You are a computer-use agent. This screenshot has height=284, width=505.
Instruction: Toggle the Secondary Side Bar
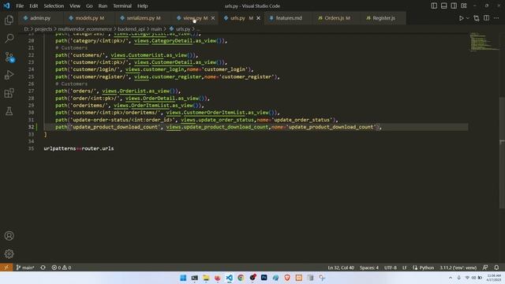[454, 6]
